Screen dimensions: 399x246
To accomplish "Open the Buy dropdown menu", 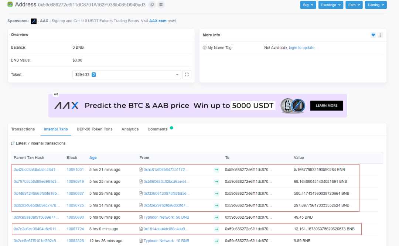I will 308,5.
